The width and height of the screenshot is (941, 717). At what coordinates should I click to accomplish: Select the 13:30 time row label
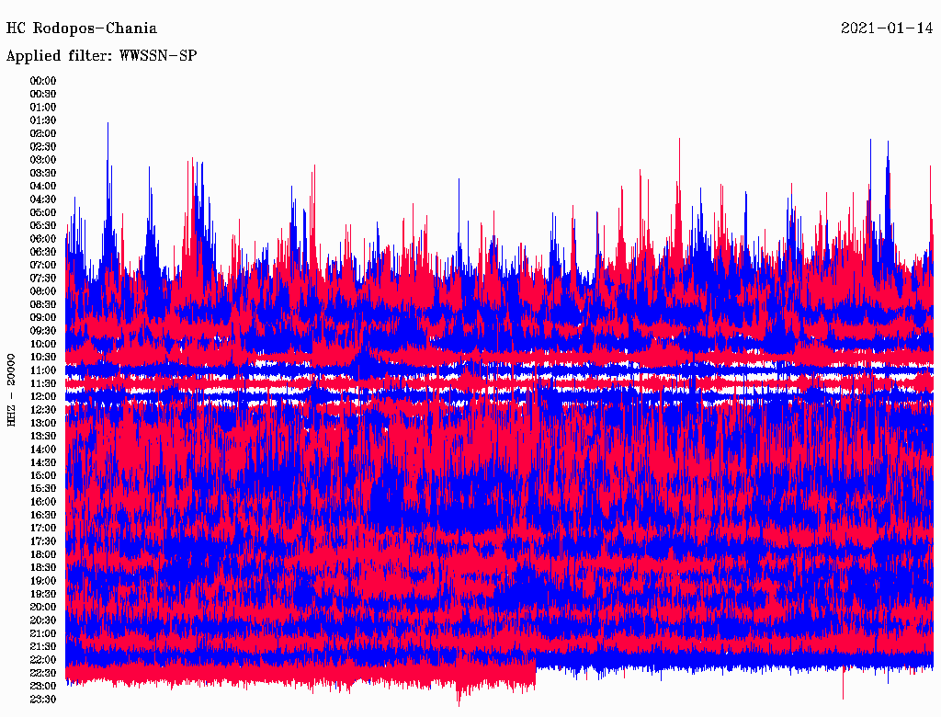[43, 437]
